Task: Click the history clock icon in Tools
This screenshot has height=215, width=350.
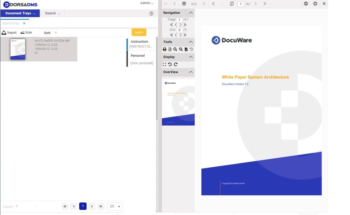Action: (x=191, y=49)
